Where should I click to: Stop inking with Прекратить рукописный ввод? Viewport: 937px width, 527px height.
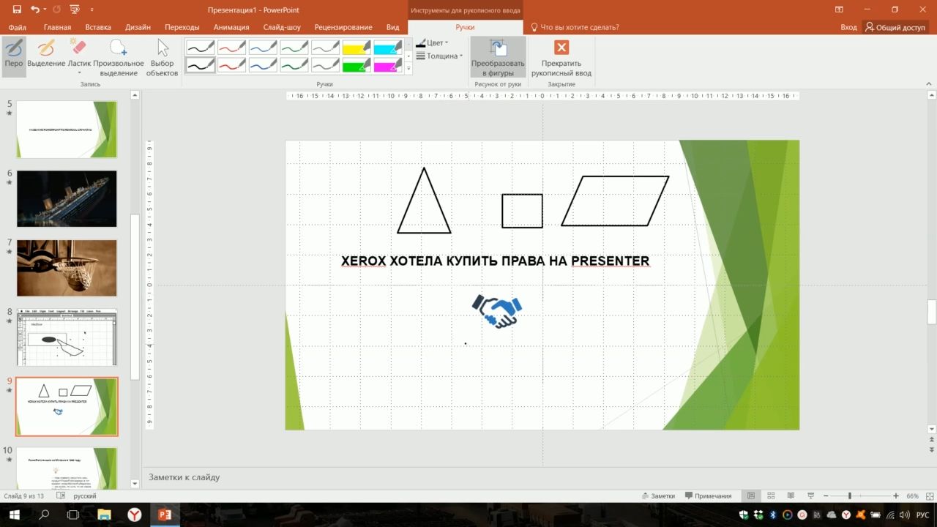561,57
